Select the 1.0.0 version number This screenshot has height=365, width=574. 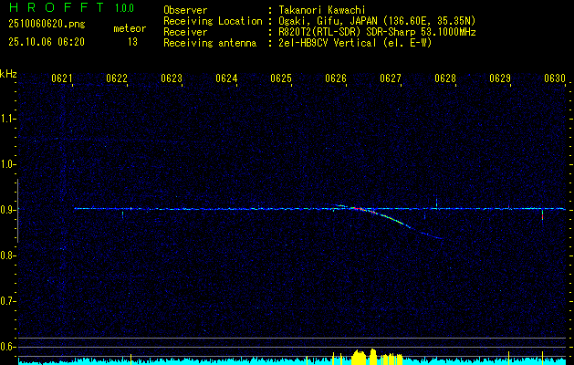click(x=125, y=9)
